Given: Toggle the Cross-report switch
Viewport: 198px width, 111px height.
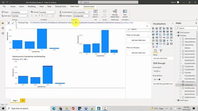Looking at the screenshot, I should tap(158, 71).
